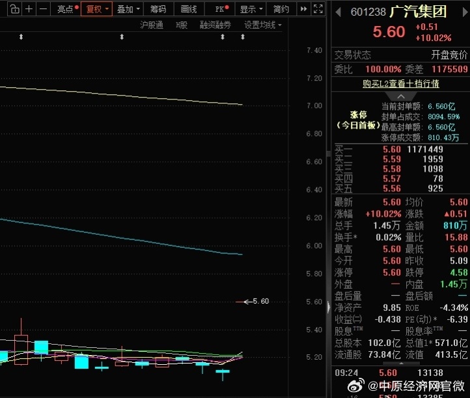Open the PK comparison tool
470x398 pixels.
220,9
